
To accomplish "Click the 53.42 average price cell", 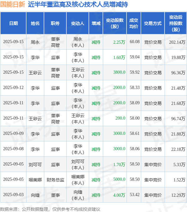I will click(x=135, y=195).
